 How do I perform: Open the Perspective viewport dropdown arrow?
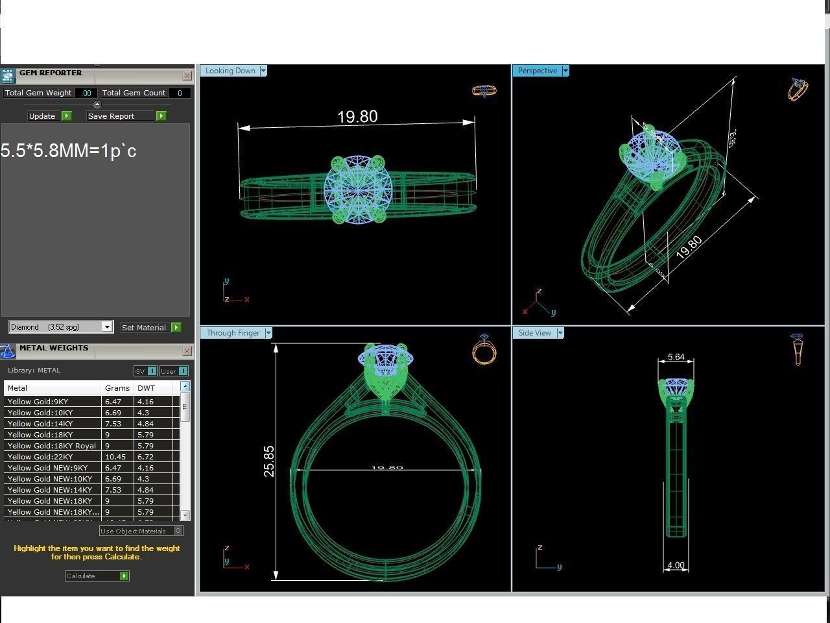[x=565, y=71]
